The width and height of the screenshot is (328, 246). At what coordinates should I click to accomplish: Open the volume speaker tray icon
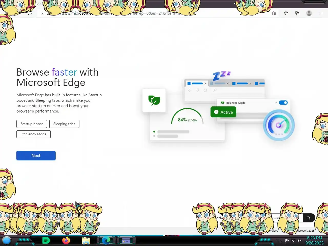coord(300,240)
